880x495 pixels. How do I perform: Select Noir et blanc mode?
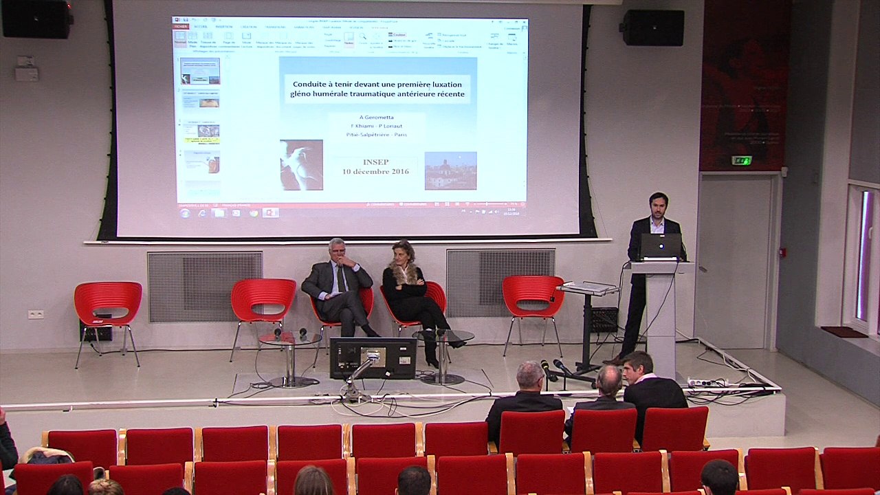click(x=401, y=46)
